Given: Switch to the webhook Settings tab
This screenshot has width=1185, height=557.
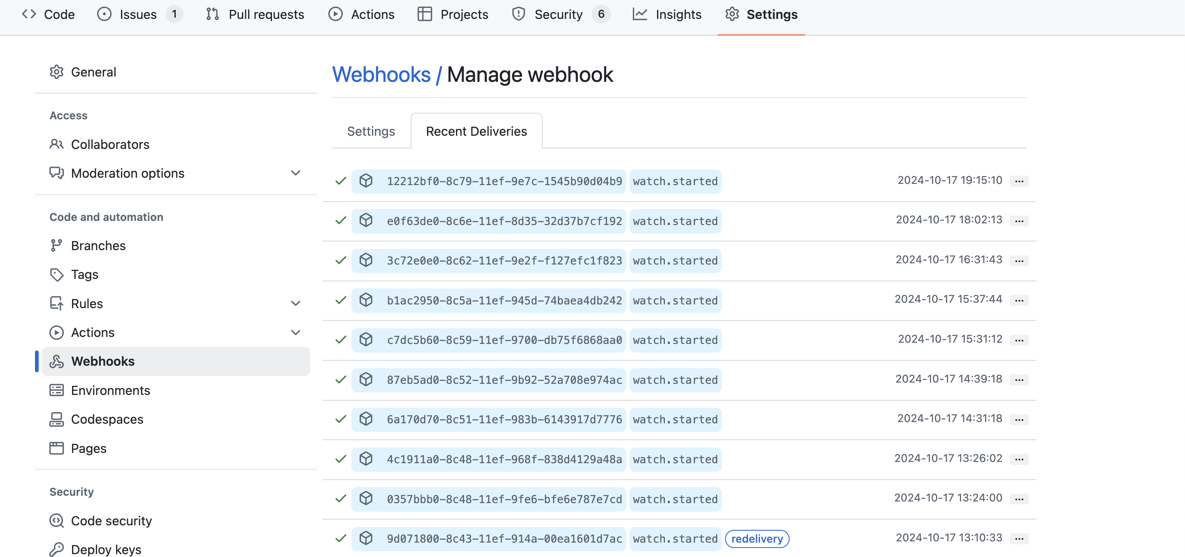Looking at the screenshot, I should coord(371,131).
